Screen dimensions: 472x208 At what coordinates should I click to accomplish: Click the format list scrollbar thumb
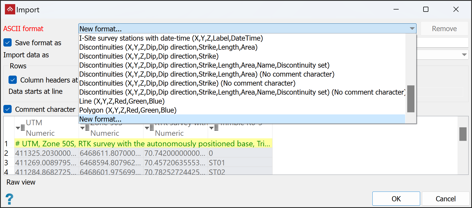tap(411, 99)
